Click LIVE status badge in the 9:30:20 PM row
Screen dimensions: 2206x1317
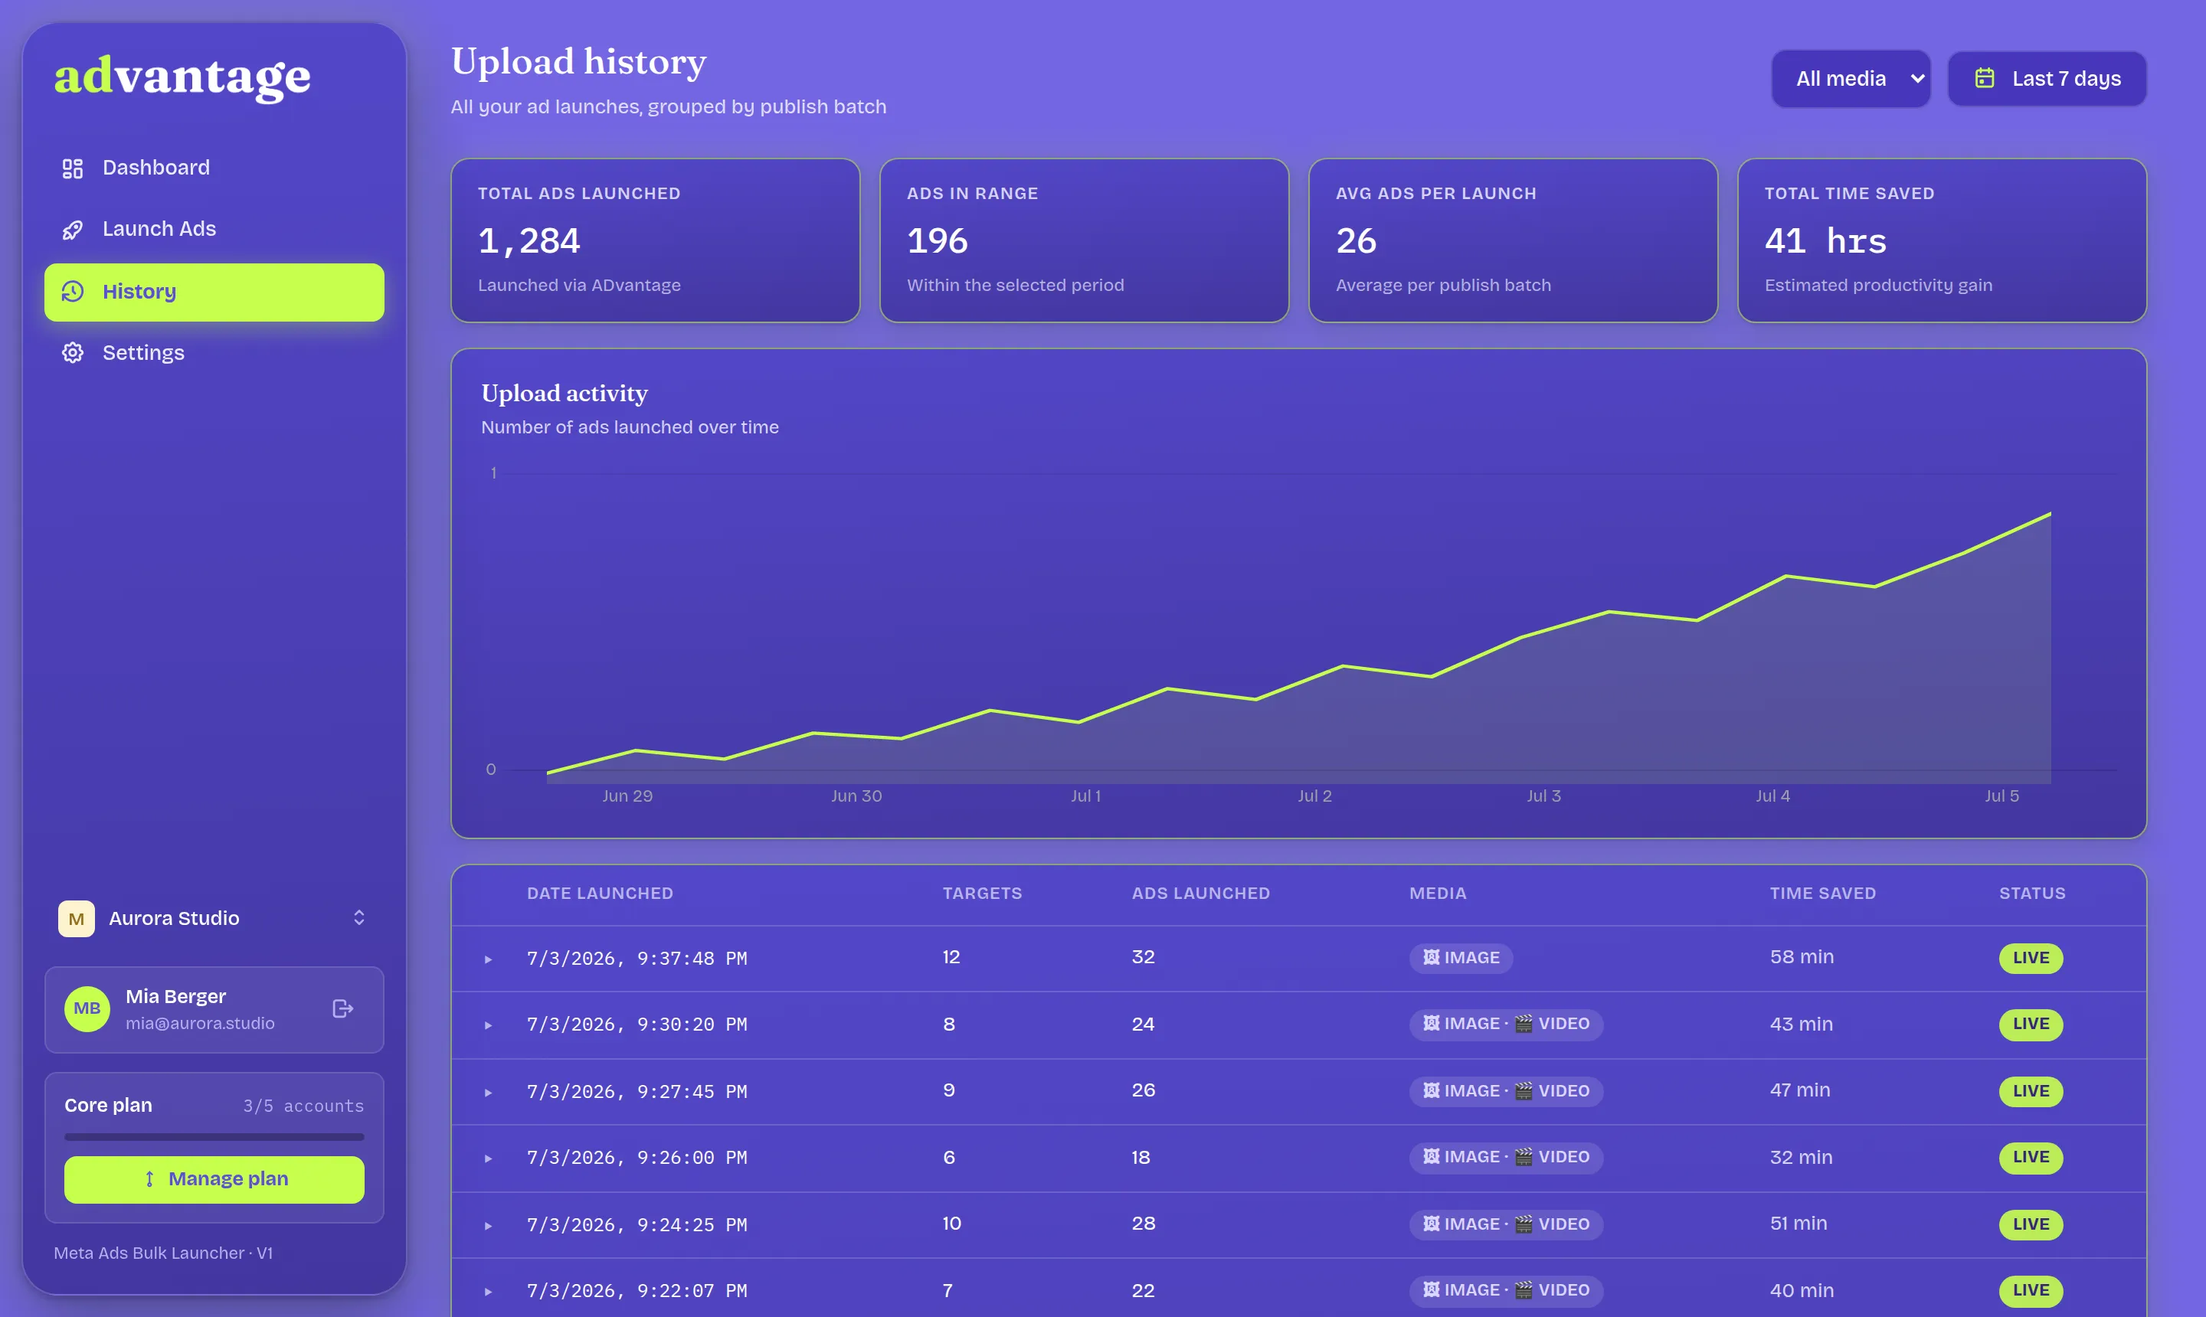click(2031, 1025)
